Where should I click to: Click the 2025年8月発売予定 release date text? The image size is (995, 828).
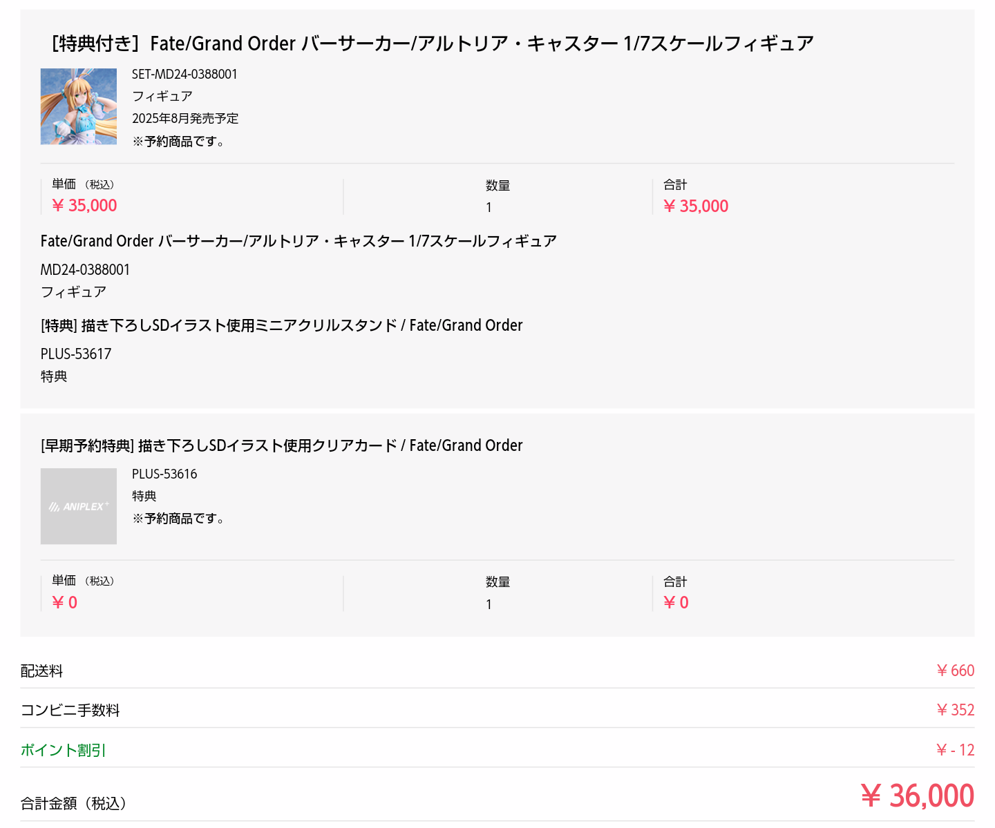click(185, 118)
